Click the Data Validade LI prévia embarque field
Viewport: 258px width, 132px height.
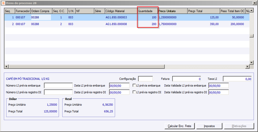(x=219, y=86)
